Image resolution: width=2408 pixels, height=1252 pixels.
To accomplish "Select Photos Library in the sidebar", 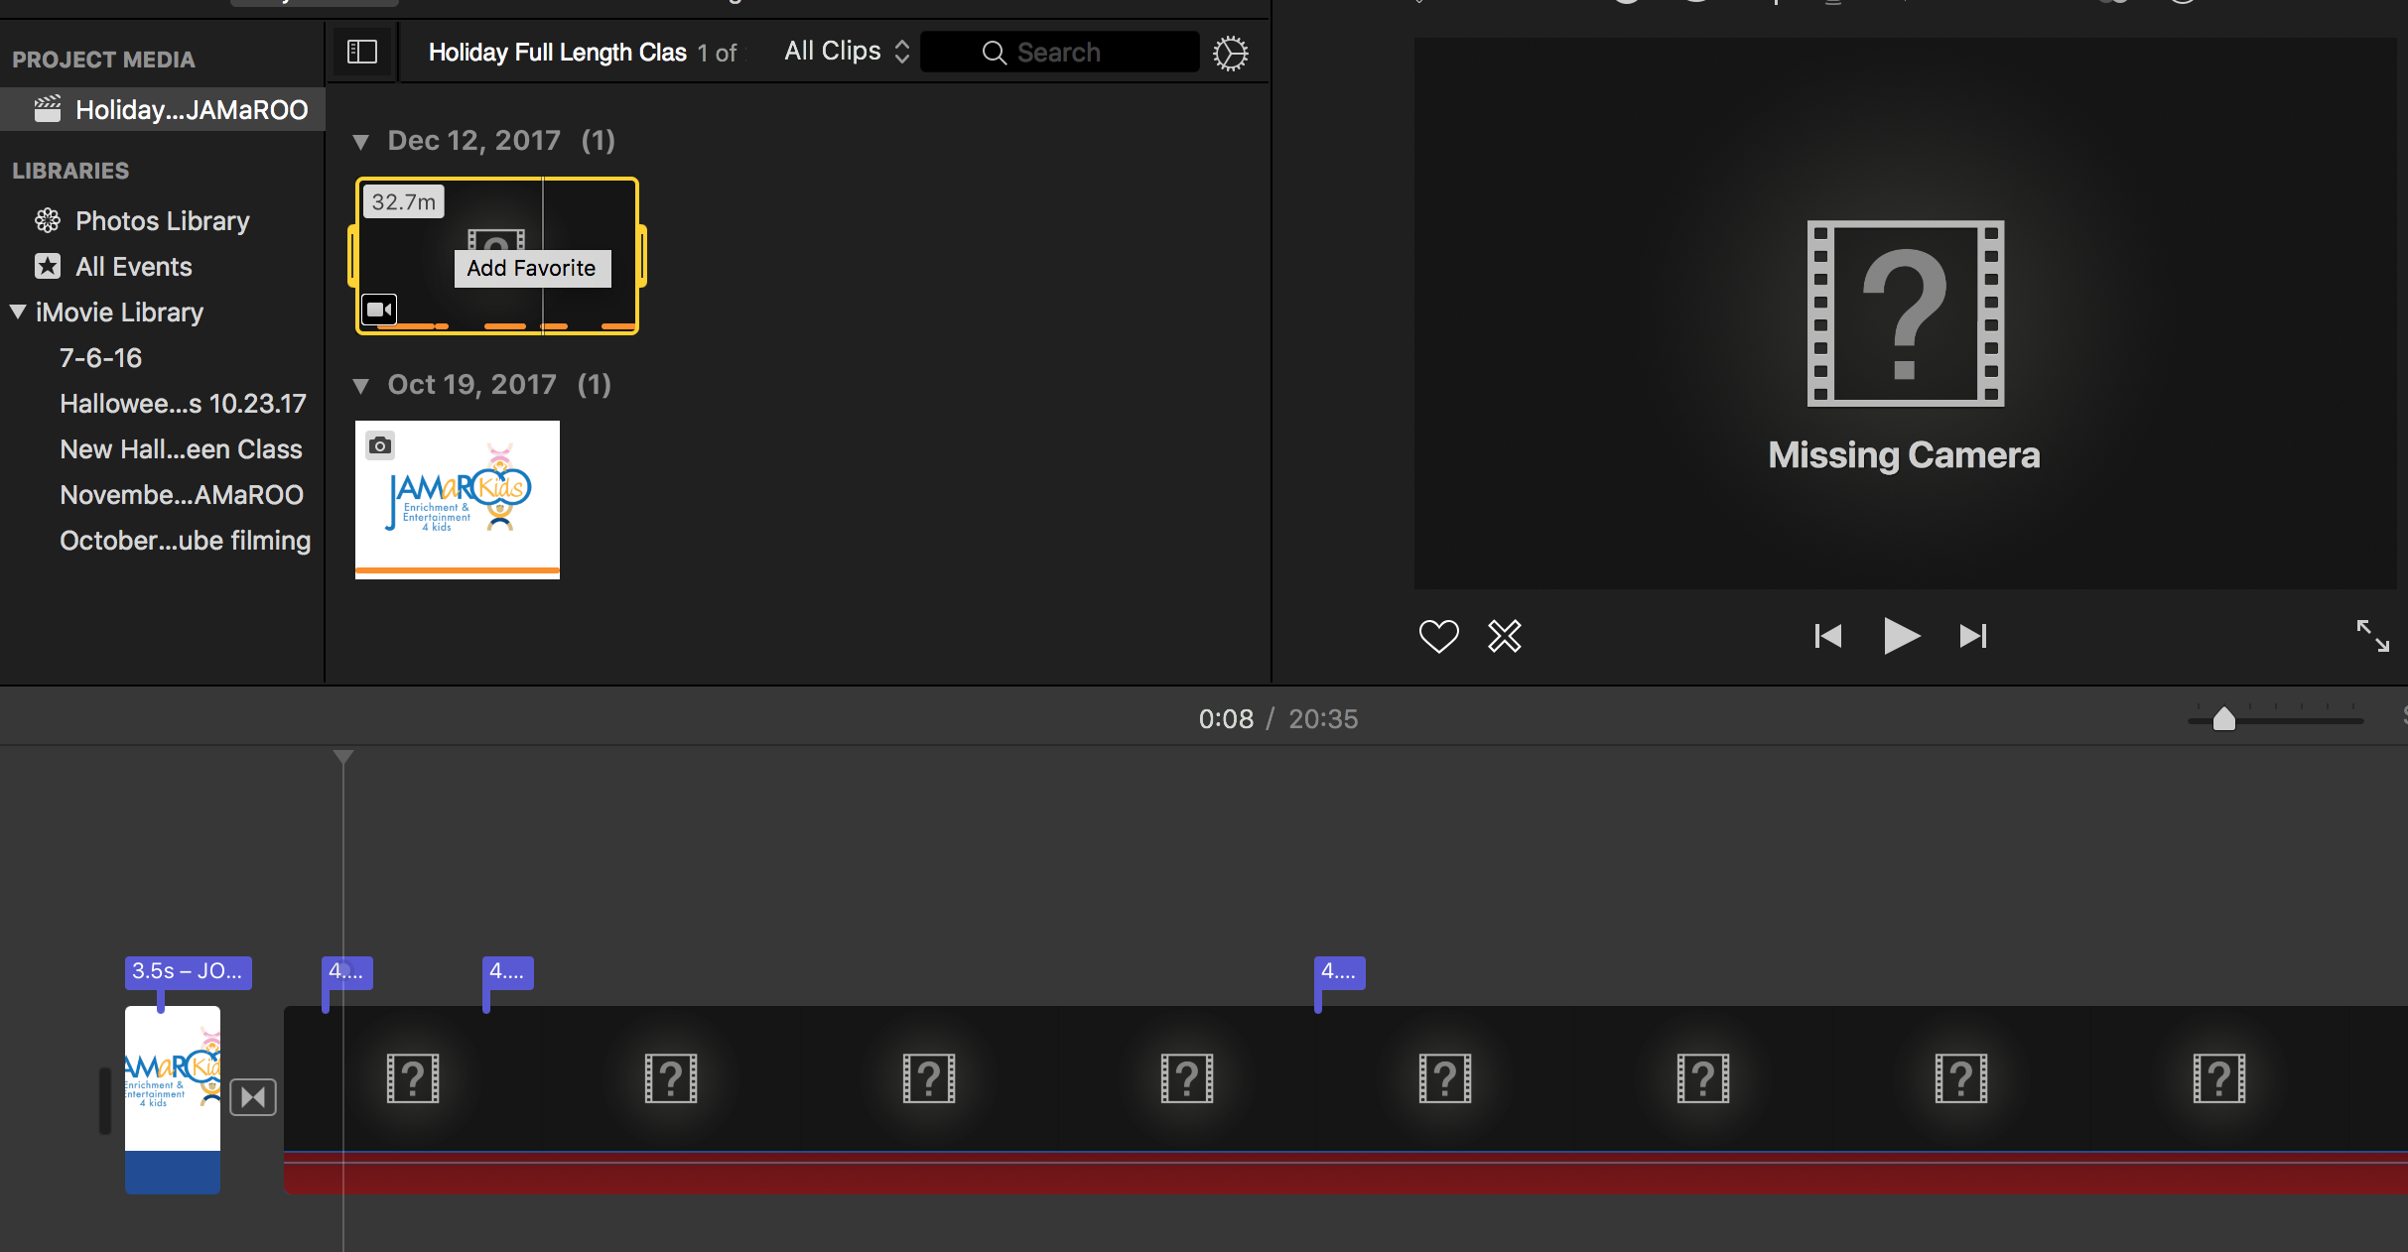I will 163,220.
